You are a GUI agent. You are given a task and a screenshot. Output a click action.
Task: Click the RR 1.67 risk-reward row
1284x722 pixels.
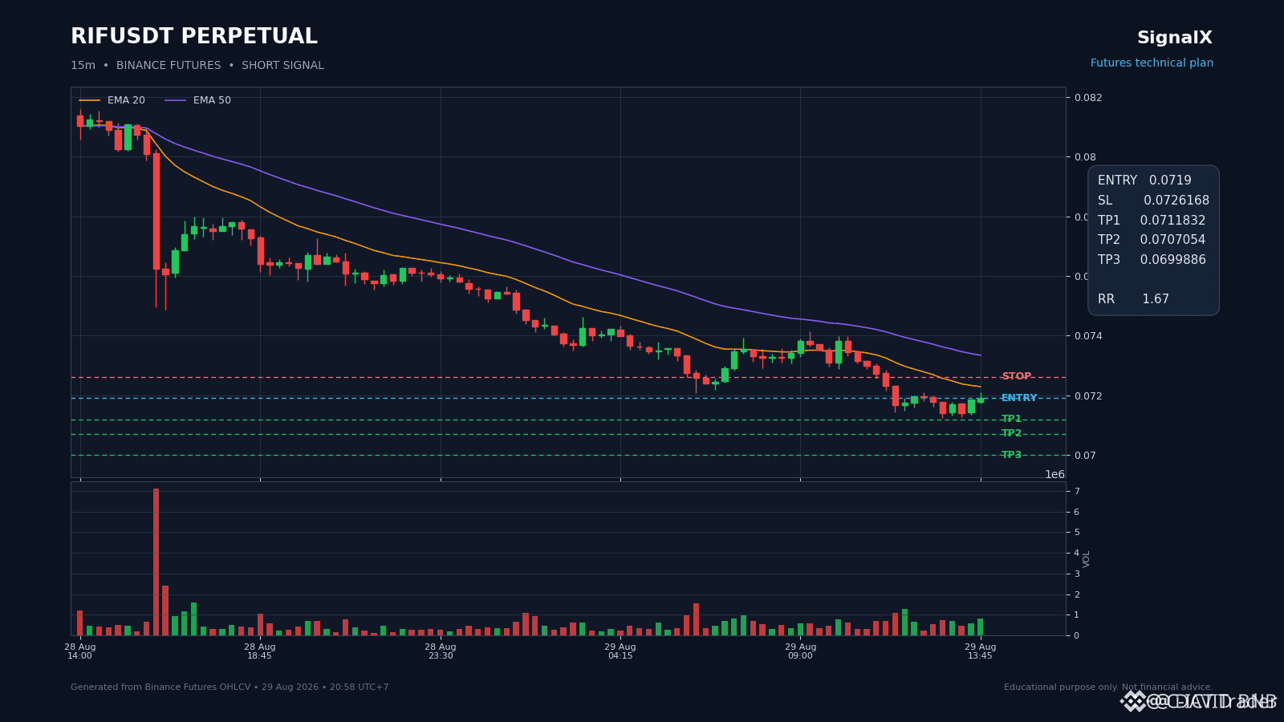coord(1133,299)
